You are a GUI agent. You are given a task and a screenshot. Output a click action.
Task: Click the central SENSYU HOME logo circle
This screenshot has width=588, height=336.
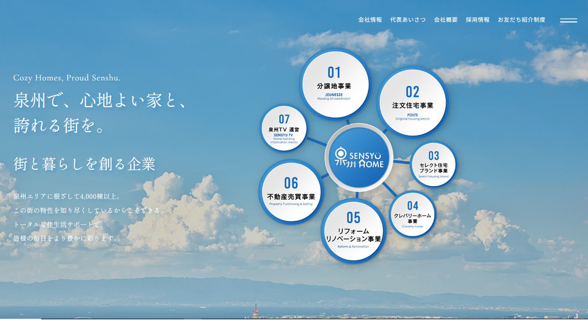click(359, 157)
